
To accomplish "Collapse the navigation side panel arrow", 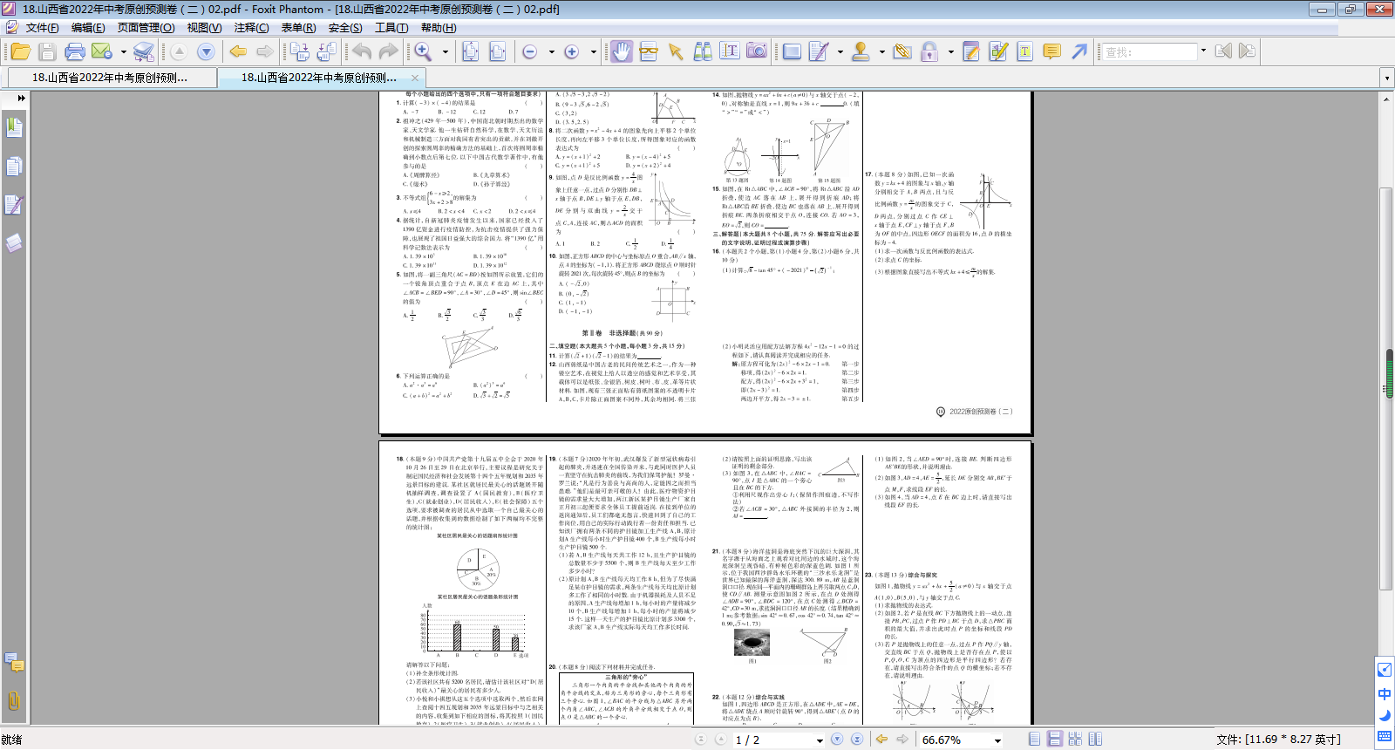I will pyautogui.click(x=21, y=98).
